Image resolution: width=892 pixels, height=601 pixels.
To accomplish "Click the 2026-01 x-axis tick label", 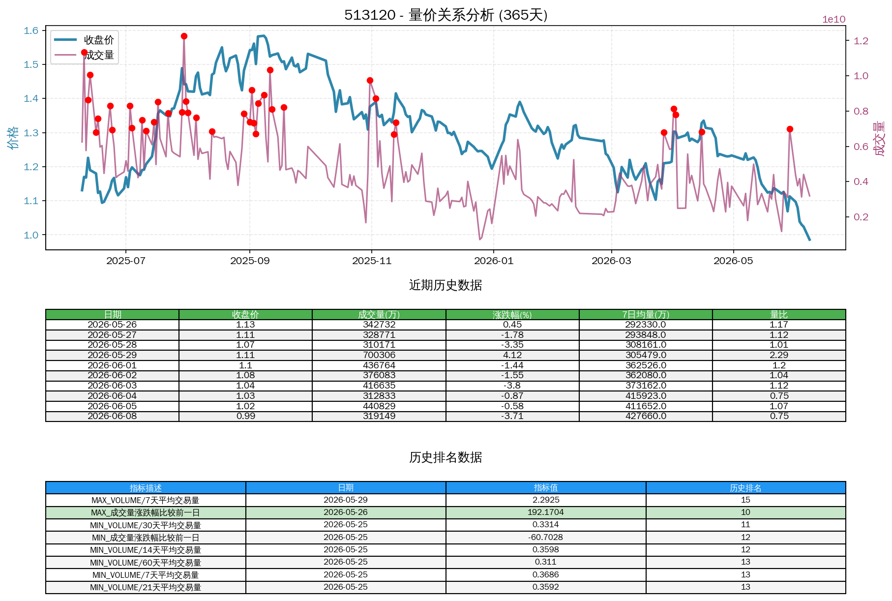I will pyautogui.click(x=494, y=261).
